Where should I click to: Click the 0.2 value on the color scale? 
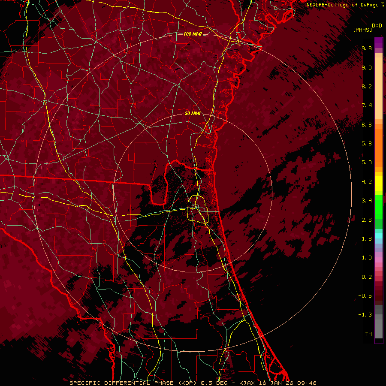[x=367, y=277]
